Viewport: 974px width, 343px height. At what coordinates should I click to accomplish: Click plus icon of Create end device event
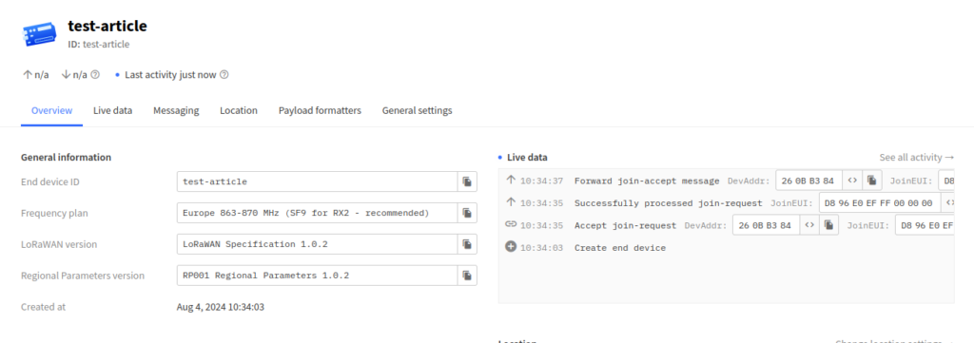[511, 247]
